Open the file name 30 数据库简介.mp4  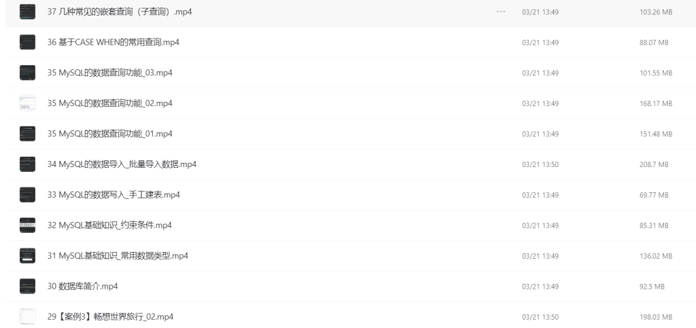pyautogui.click(x=83, y=287)
